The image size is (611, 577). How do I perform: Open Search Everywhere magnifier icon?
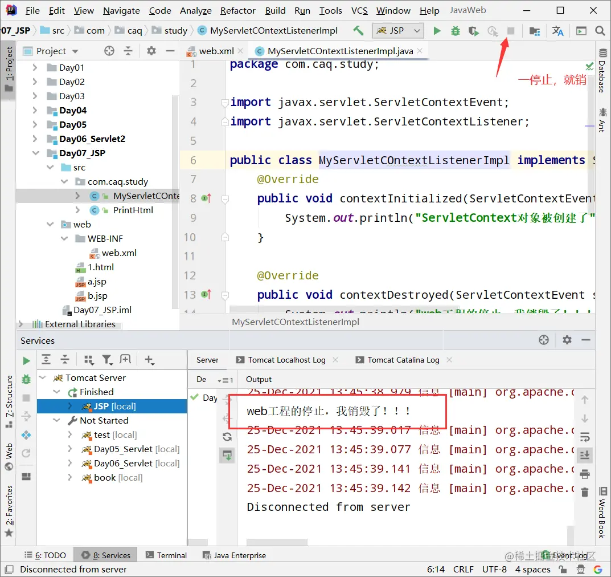tap(600, 30)
